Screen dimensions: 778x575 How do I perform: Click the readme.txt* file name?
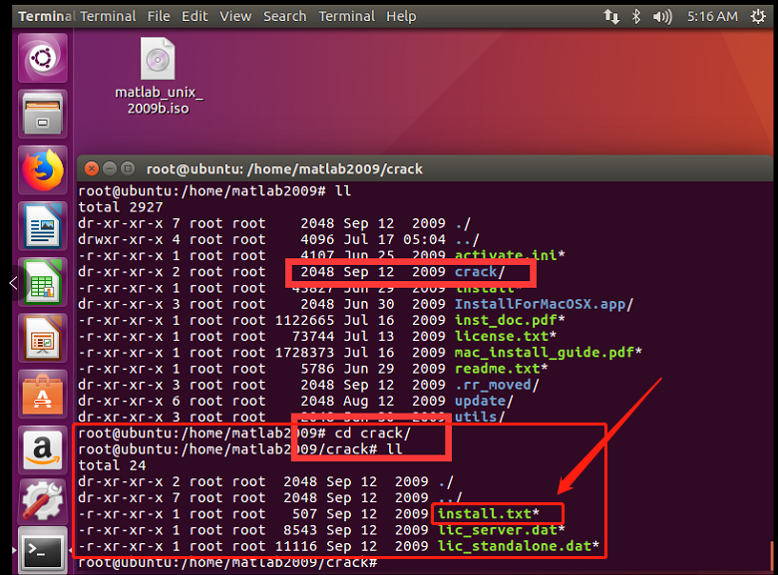click(501, 369)
